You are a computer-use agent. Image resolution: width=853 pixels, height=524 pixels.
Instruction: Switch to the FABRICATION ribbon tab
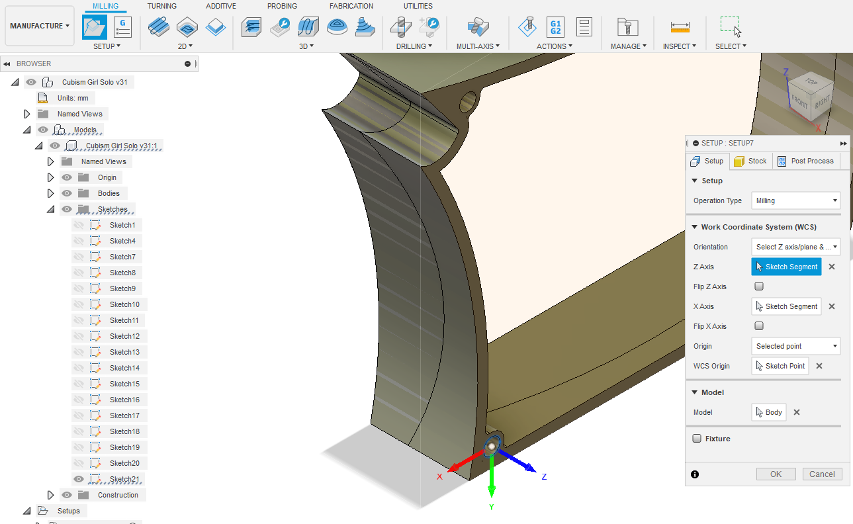pos(351,6)
